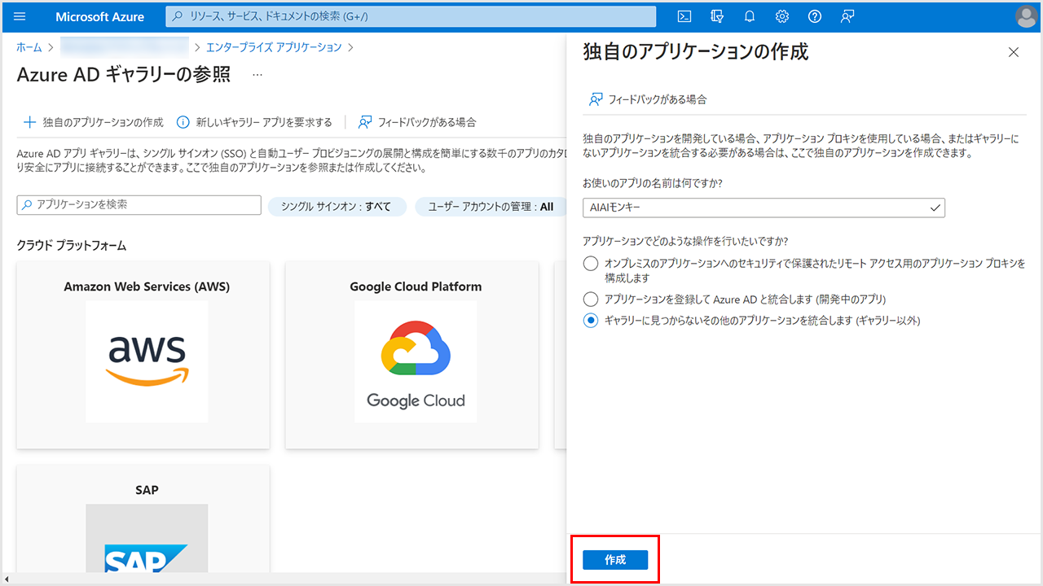Image resolution: width=1043 pixels, height=586 pixels.
Task: Open the Azure portal hamburger menu
Action: click(20, 16)
